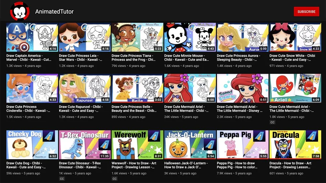Screen dimensions: 326x183
Task: Click the 'Dracula - How to Draw' title
Action: pyautogui.click(x=290, y=165)
